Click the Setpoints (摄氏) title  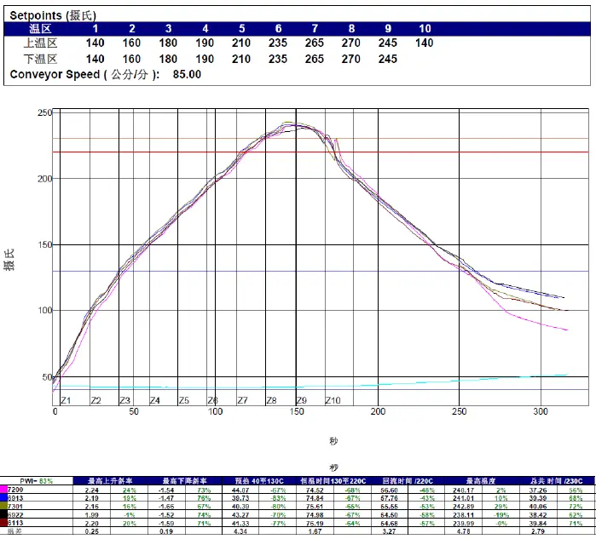pyautogui.click(x=53, y=15)
